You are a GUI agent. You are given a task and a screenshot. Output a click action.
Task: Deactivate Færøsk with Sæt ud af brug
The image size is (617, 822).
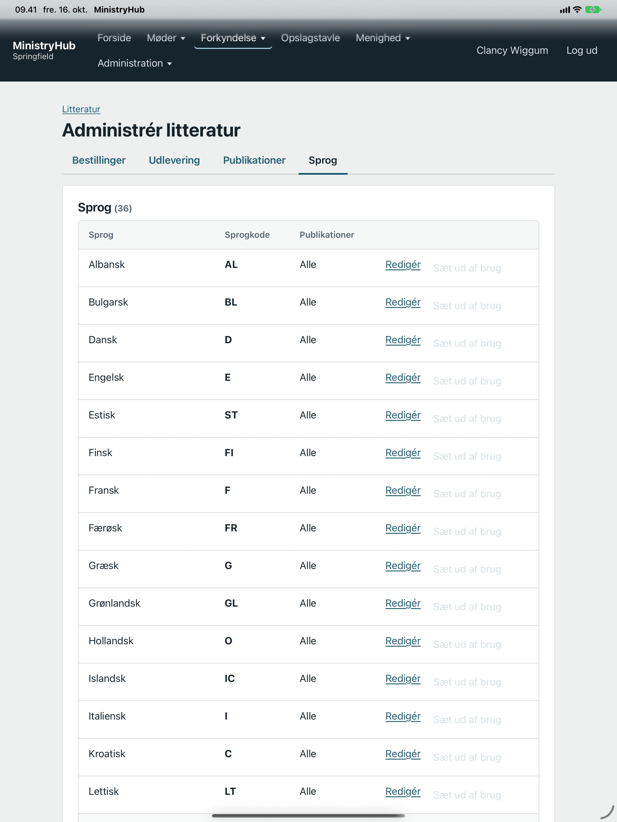tap(467, 532)
